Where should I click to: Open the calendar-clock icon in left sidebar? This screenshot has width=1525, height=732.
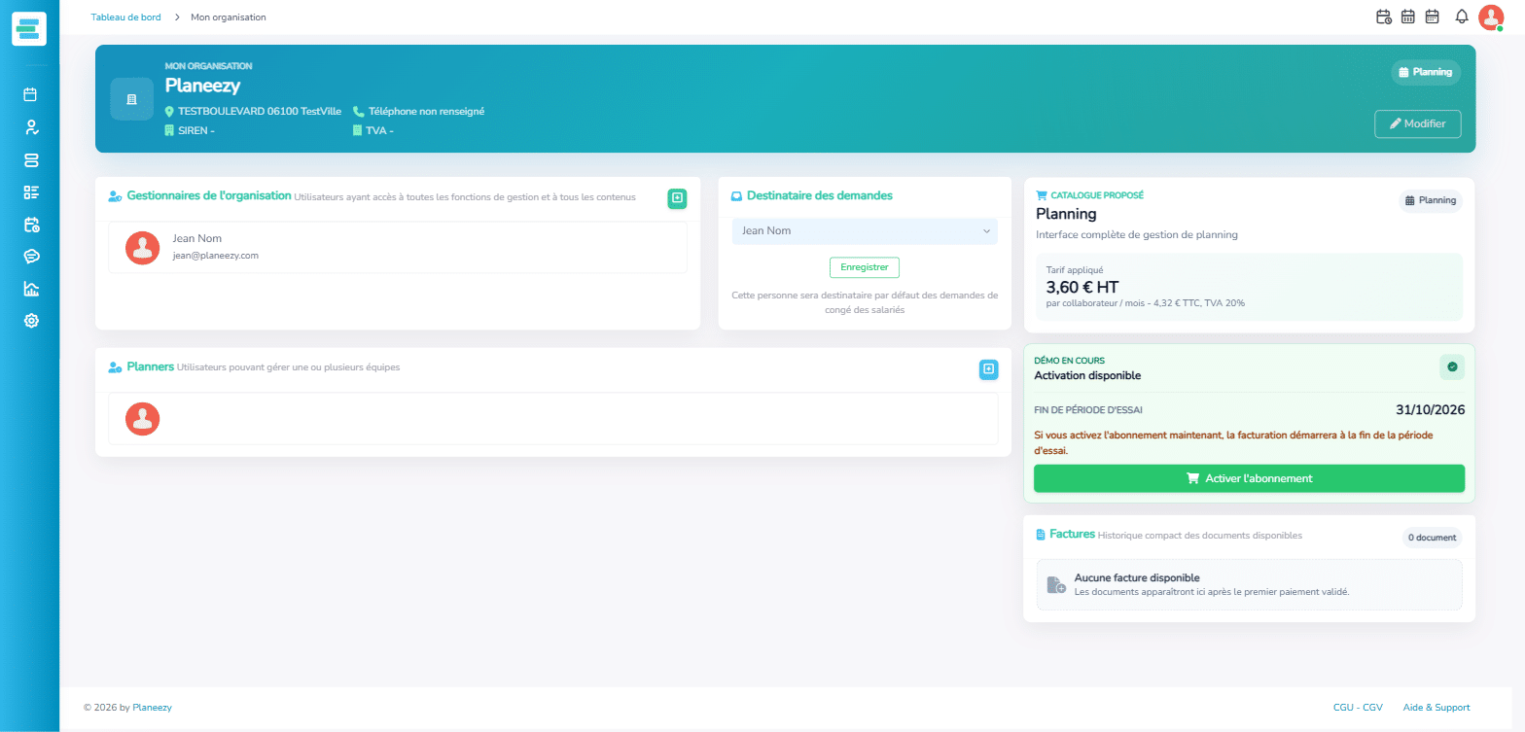pos(30,224)
